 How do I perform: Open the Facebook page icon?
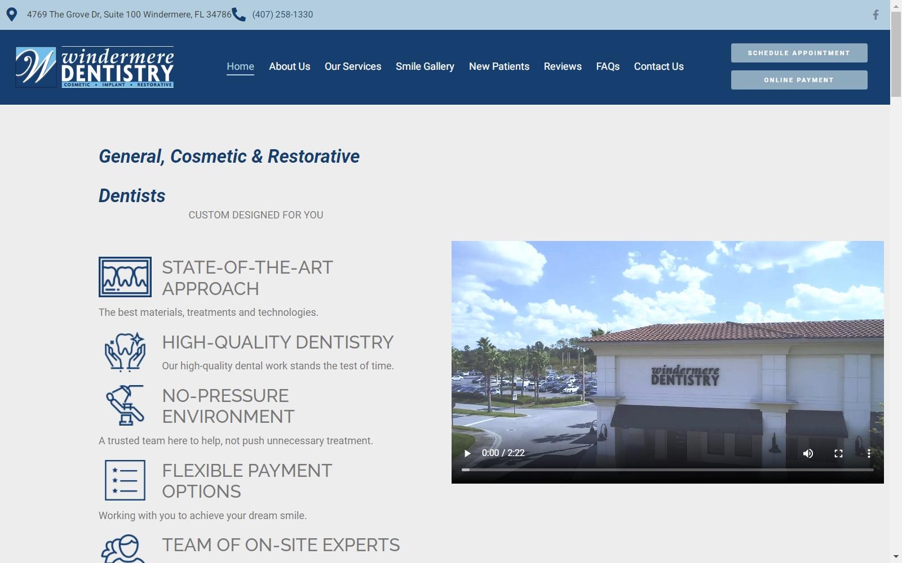tap(876, 15)
